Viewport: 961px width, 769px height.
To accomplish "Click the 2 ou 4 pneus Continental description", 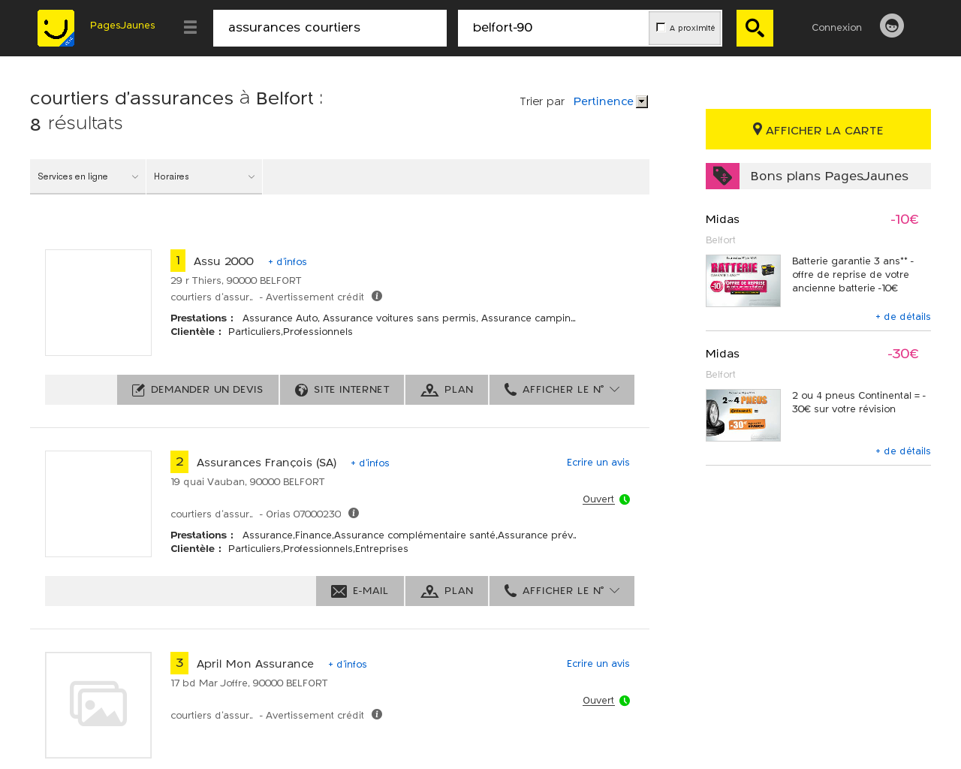I will [859, 403].
